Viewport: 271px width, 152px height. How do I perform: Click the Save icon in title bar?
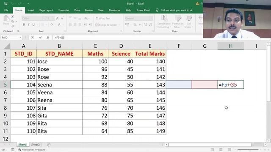[6, 3]
